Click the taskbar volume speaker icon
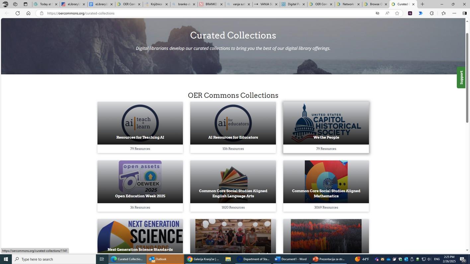This screenshot has width=470, height=264. coord(430,259)
